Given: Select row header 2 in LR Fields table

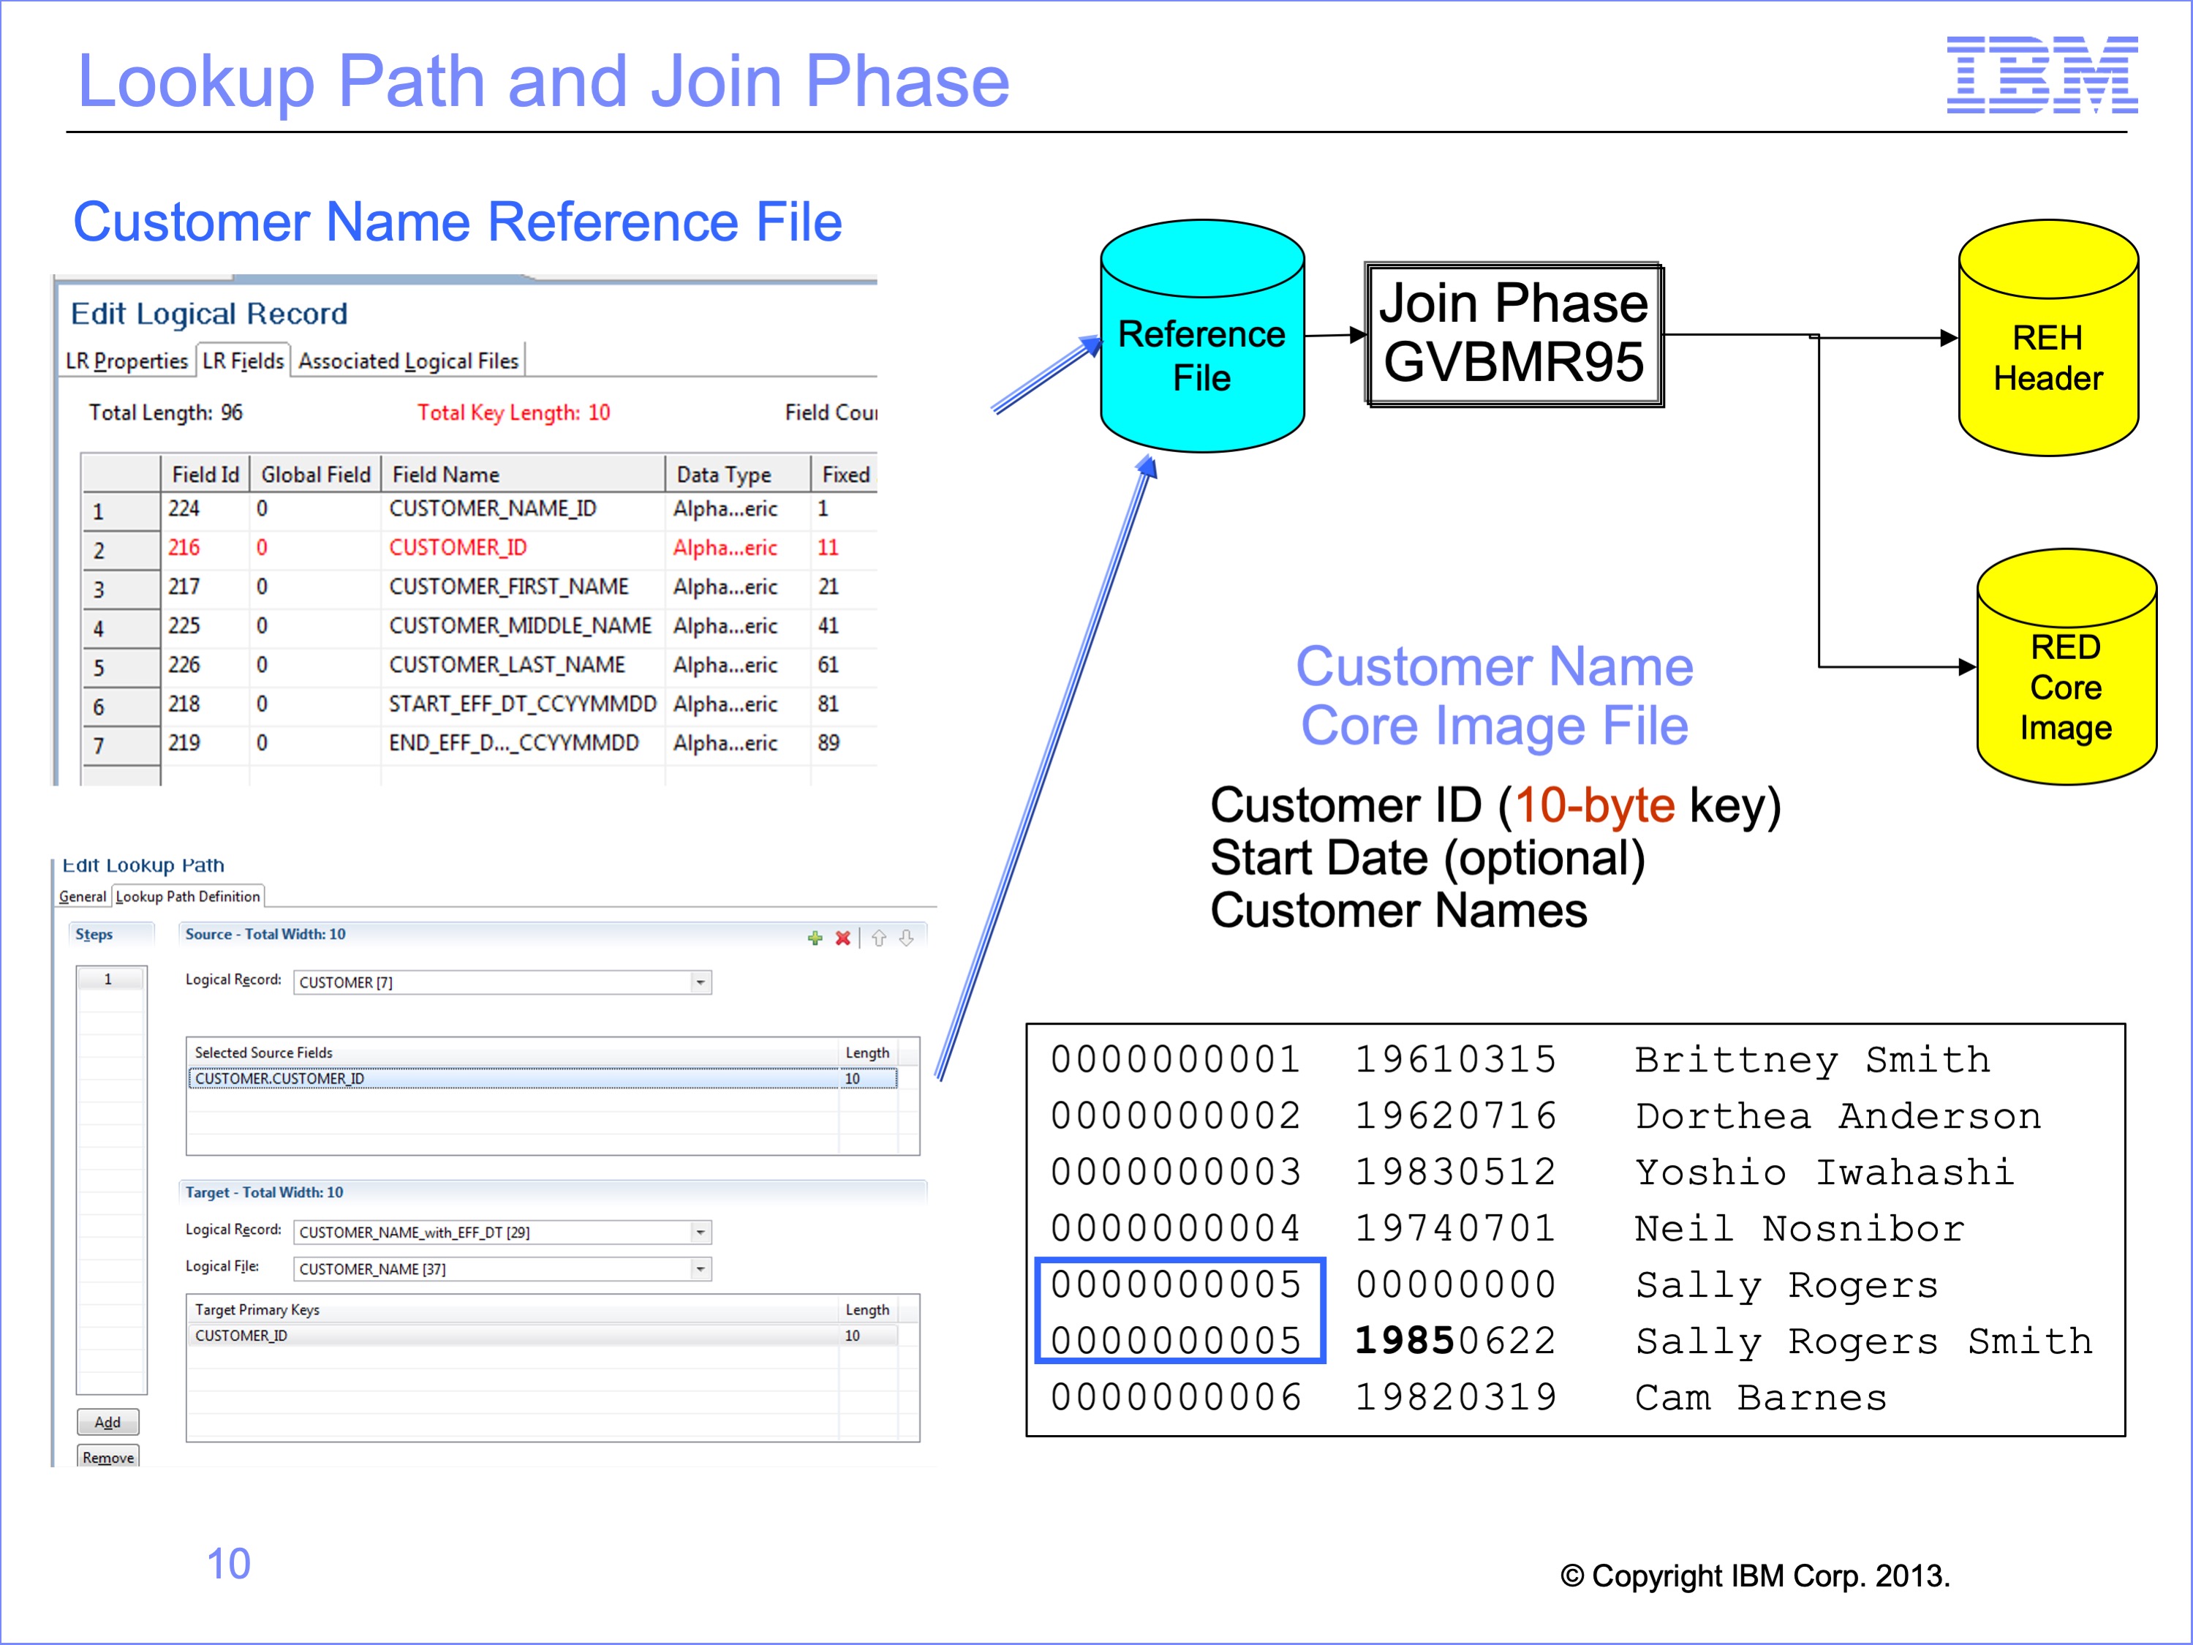Looking at the screenshot, I should 120,550.
